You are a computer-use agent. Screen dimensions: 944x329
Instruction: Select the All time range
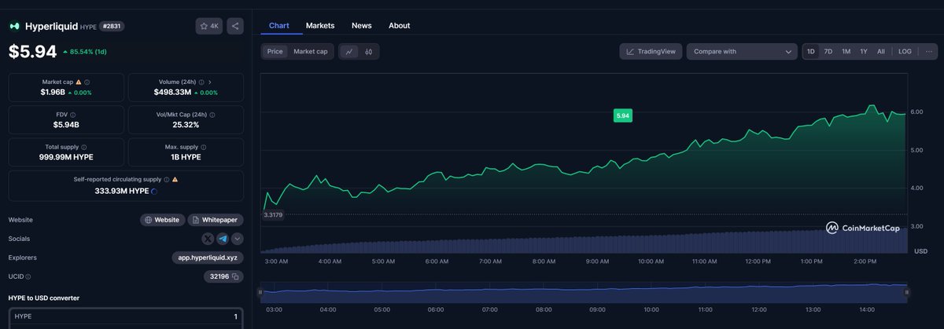[x=881, y=52]
